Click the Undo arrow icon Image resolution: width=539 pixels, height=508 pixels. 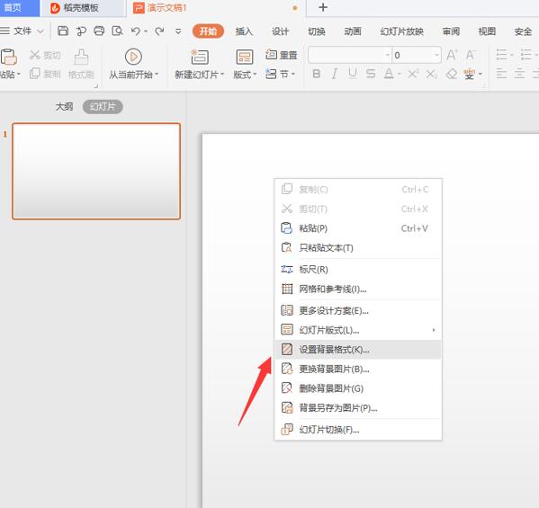click(x=136, y=31)
